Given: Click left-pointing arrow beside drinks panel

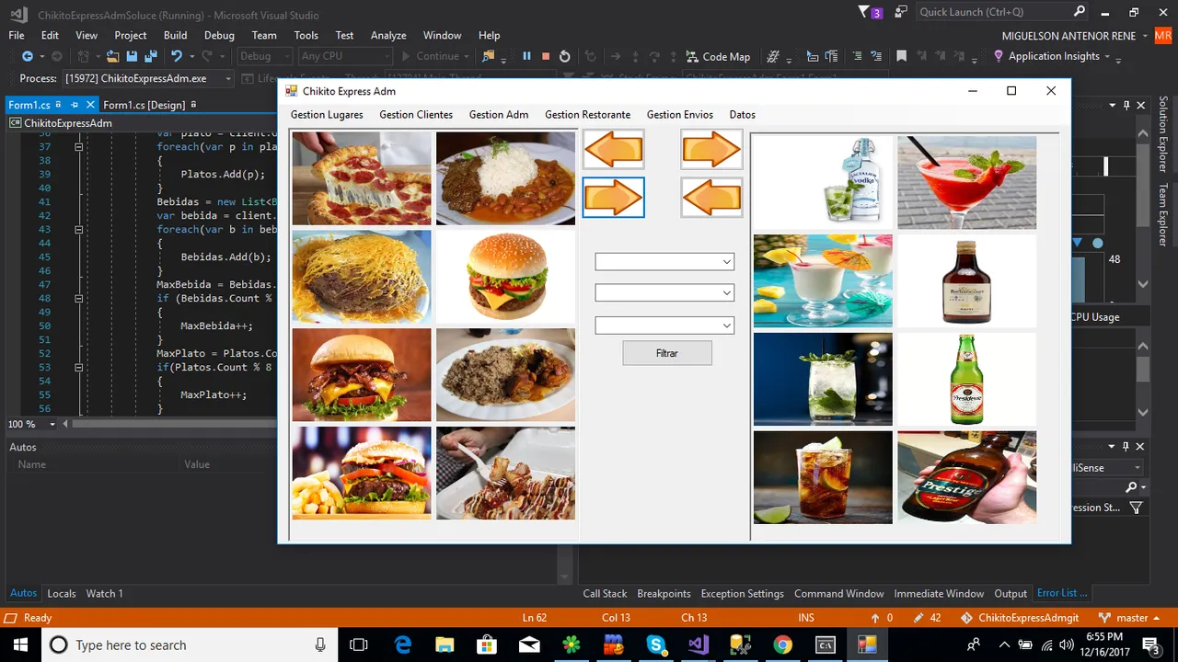Looking at the screenshot, I should pos(711,197).
